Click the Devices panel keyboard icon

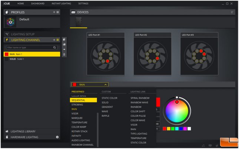(x=73, y=12)
